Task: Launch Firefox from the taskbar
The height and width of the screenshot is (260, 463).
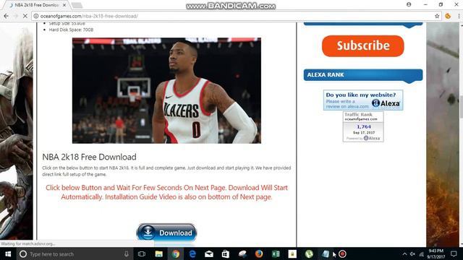Action: (x=259, y=253)
